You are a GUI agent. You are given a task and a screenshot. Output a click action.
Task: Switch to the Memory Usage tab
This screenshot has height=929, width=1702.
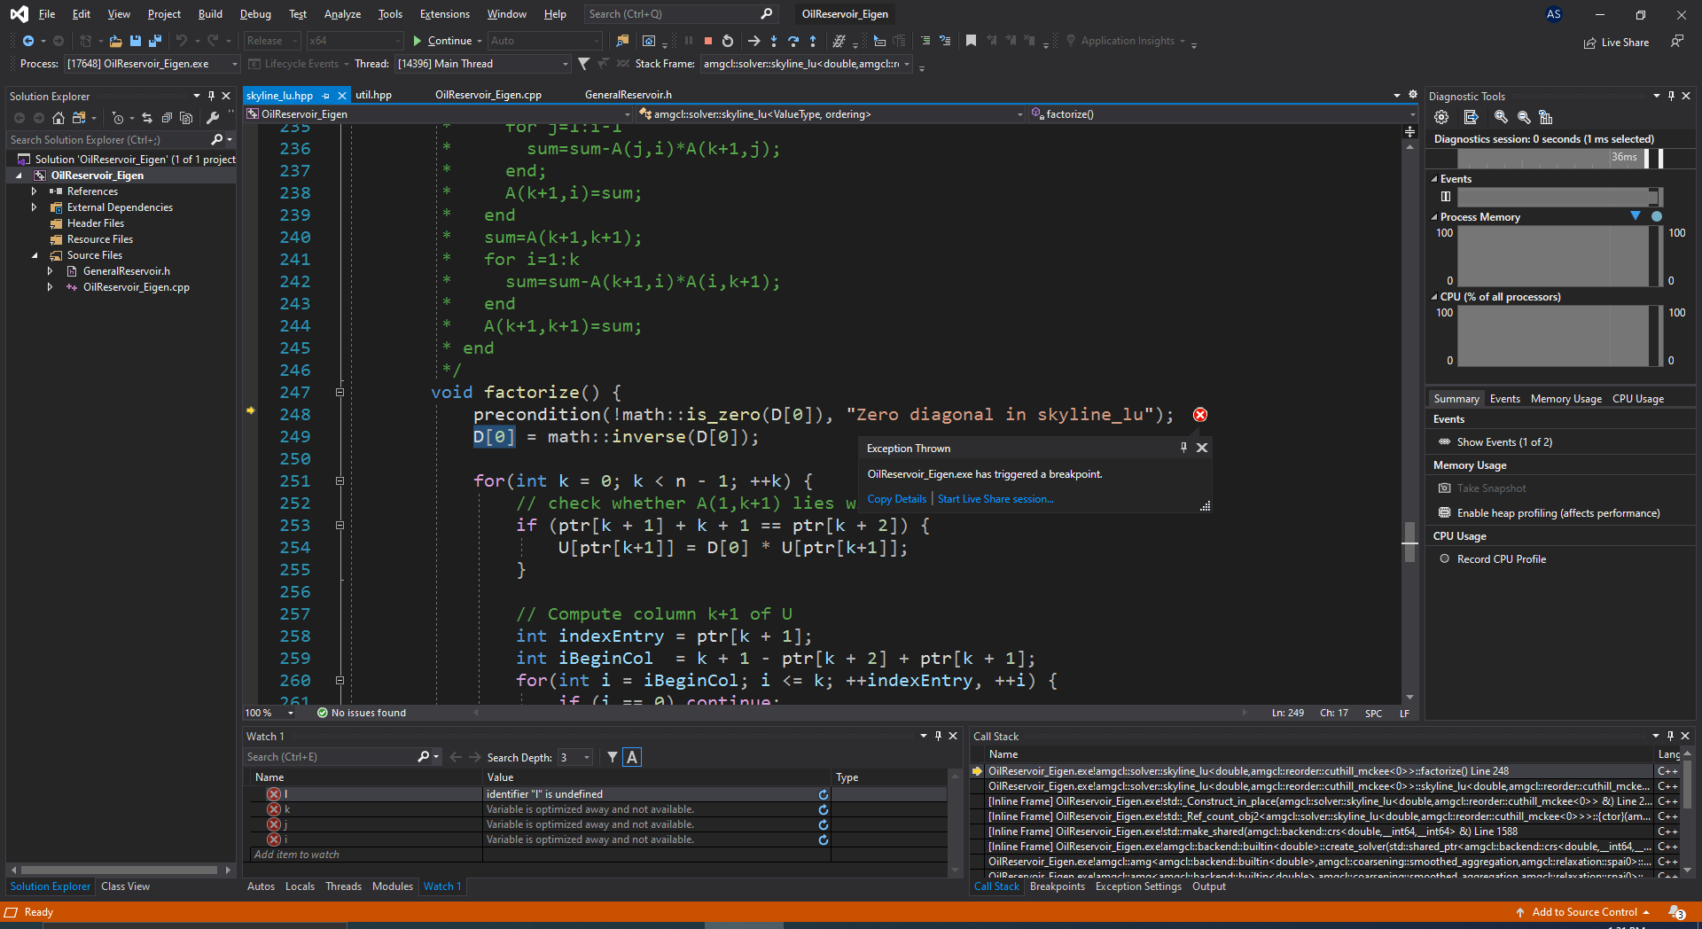tap(1566, 399)
